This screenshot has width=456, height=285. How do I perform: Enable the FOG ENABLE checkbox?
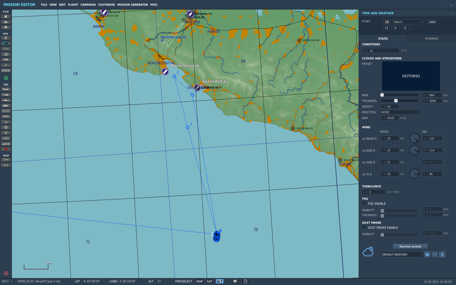(364, 203)
